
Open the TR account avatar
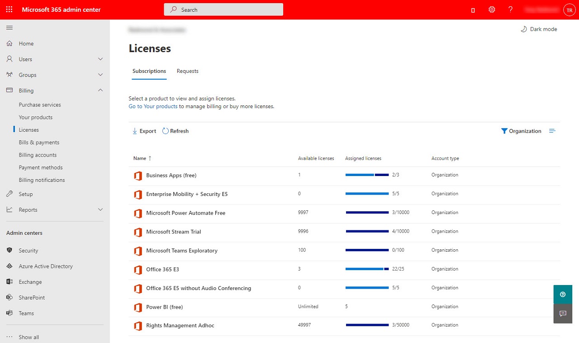(x=569, y=10)
